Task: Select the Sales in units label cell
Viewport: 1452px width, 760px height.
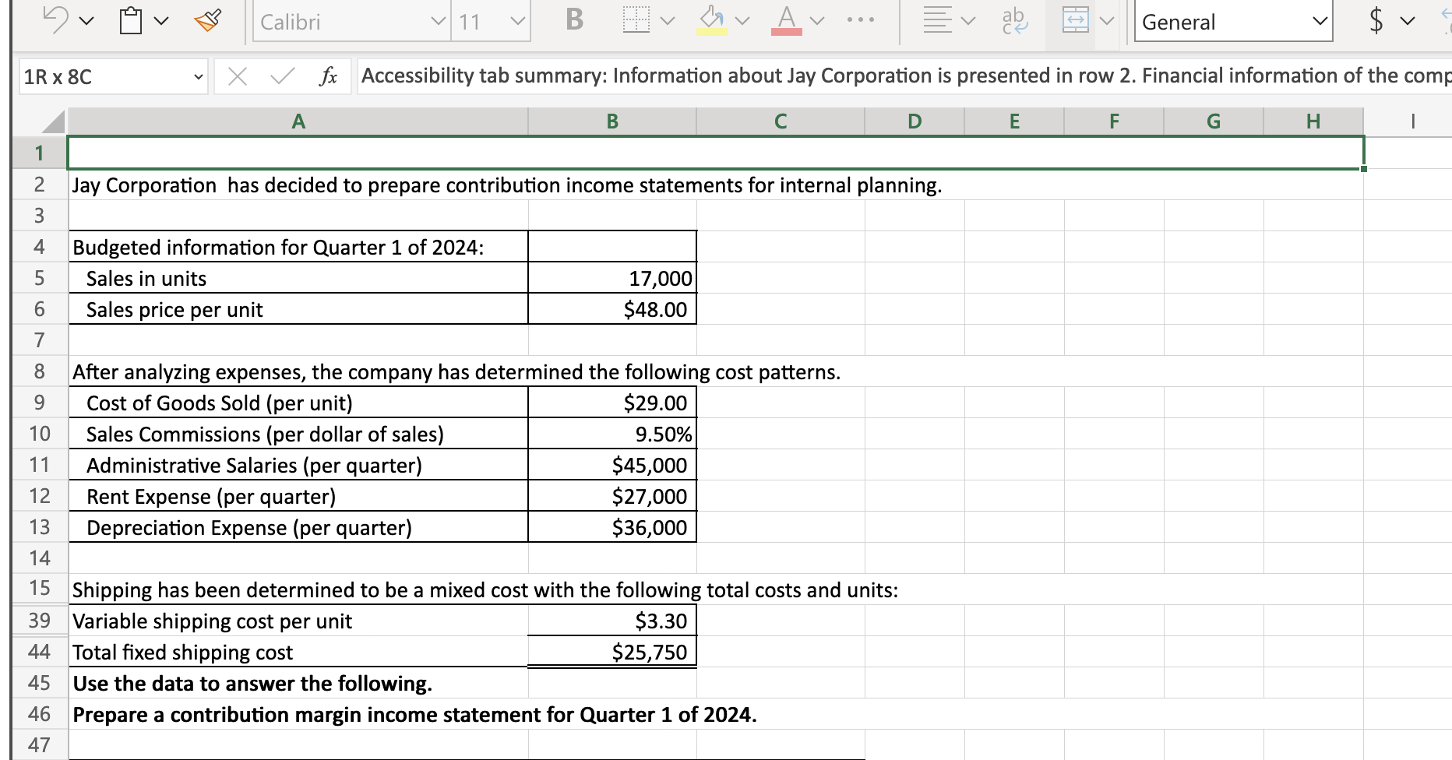Action: (x=298, y=278)
